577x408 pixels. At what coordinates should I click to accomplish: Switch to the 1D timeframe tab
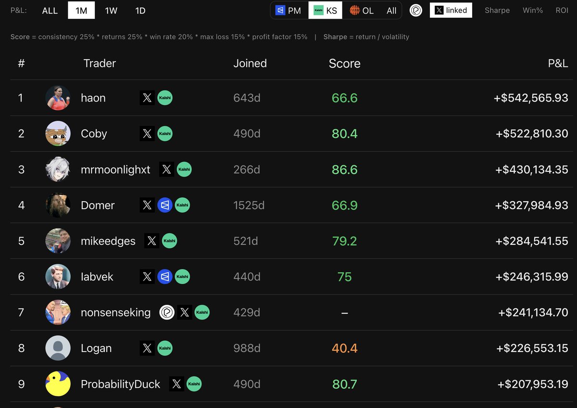pos(140,10)
